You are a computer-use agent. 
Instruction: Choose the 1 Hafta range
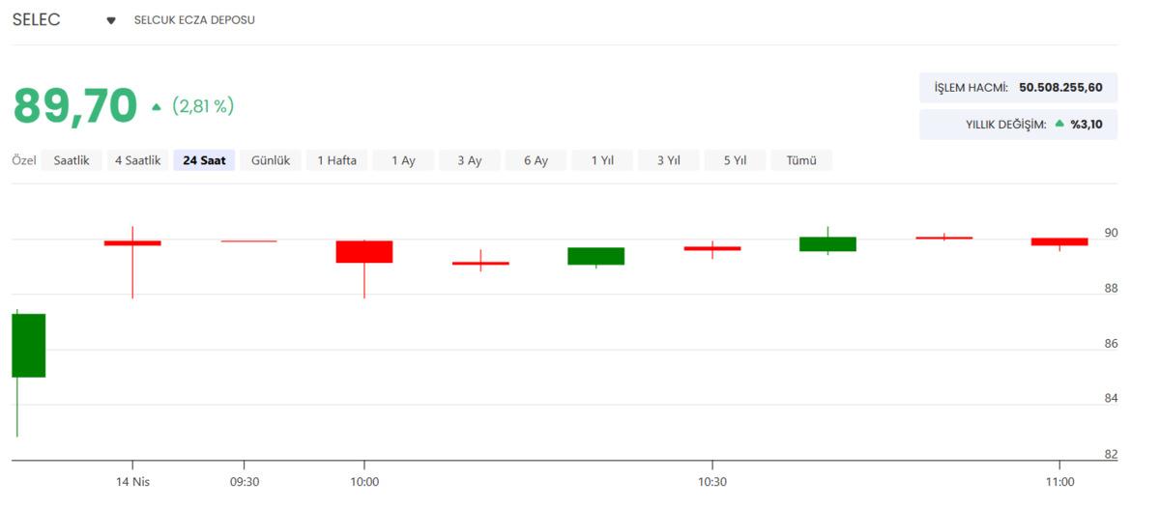[x=337, y=160]
